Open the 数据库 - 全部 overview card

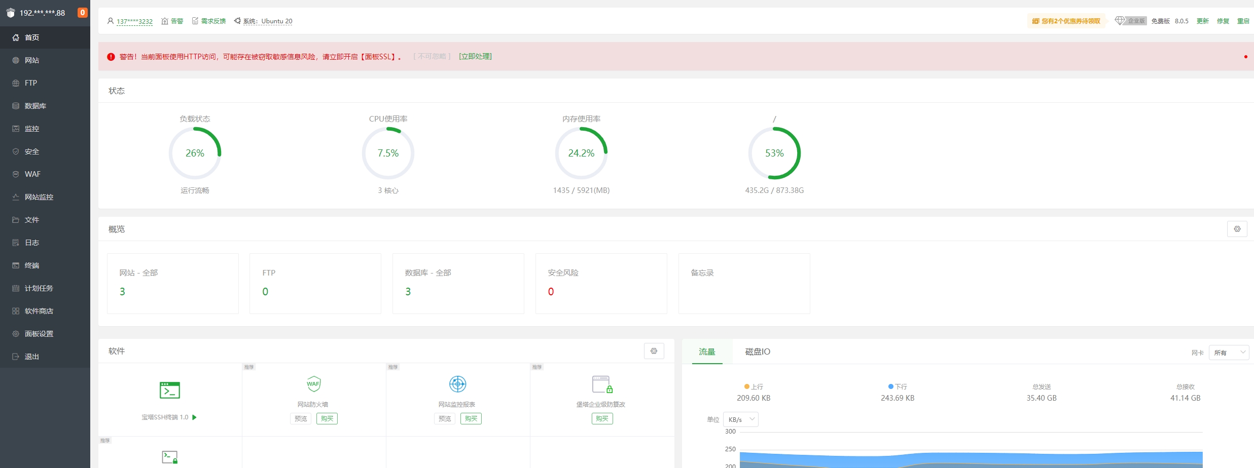(458, 284)
